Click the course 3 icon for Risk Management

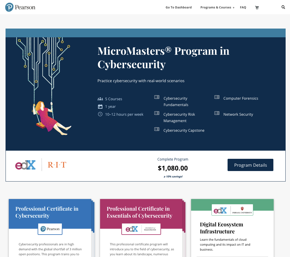point(157,113)
